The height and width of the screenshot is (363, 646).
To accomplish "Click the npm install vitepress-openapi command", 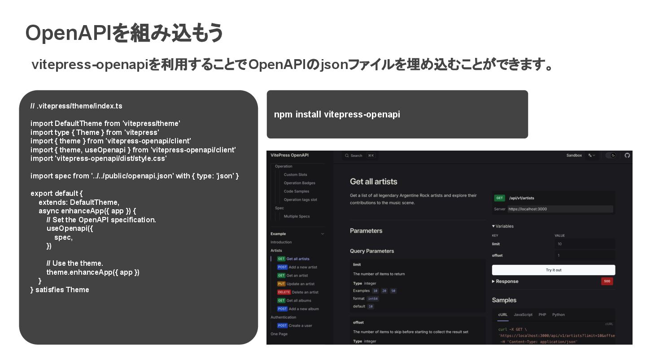I will tap(337, 114).
